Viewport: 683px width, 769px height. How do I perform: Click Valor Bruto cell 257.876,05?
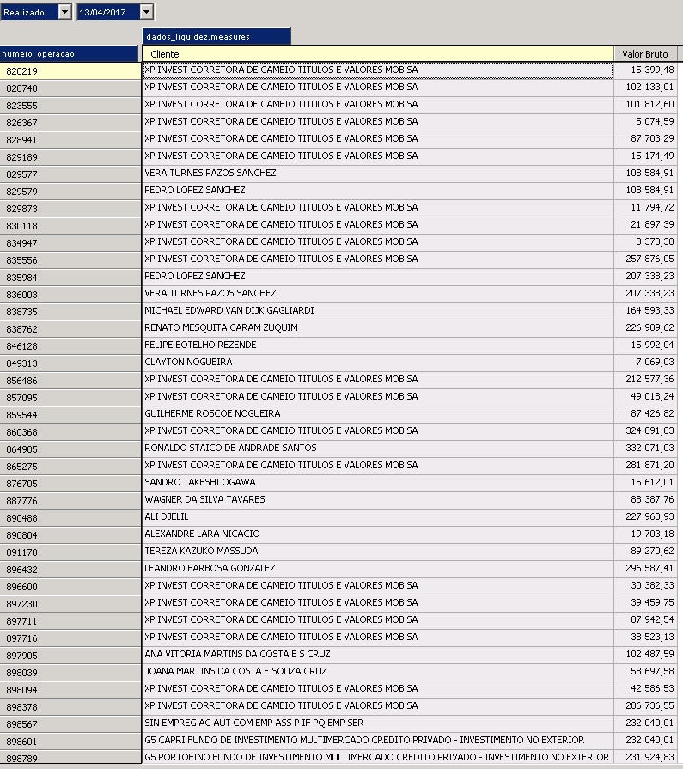click(645, 259)
